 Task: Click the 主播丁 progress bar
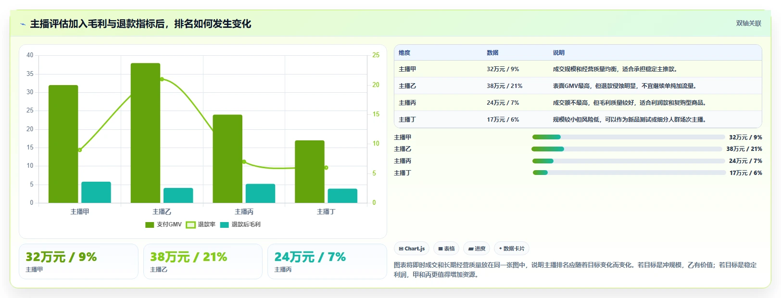point(629,173)
